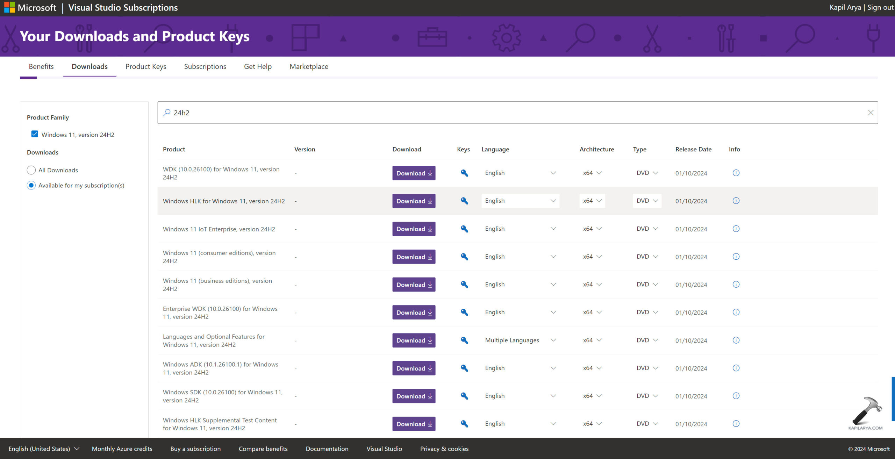
Task: Open info icon for Windows HLK row
Action: point(736,201)
